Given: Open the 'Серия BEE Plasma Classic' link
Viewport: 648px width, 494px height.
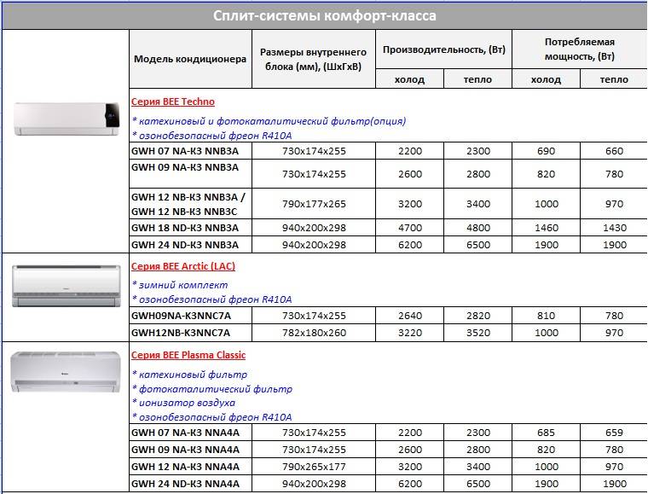Looking at the screenshot, I should [188, 355].
